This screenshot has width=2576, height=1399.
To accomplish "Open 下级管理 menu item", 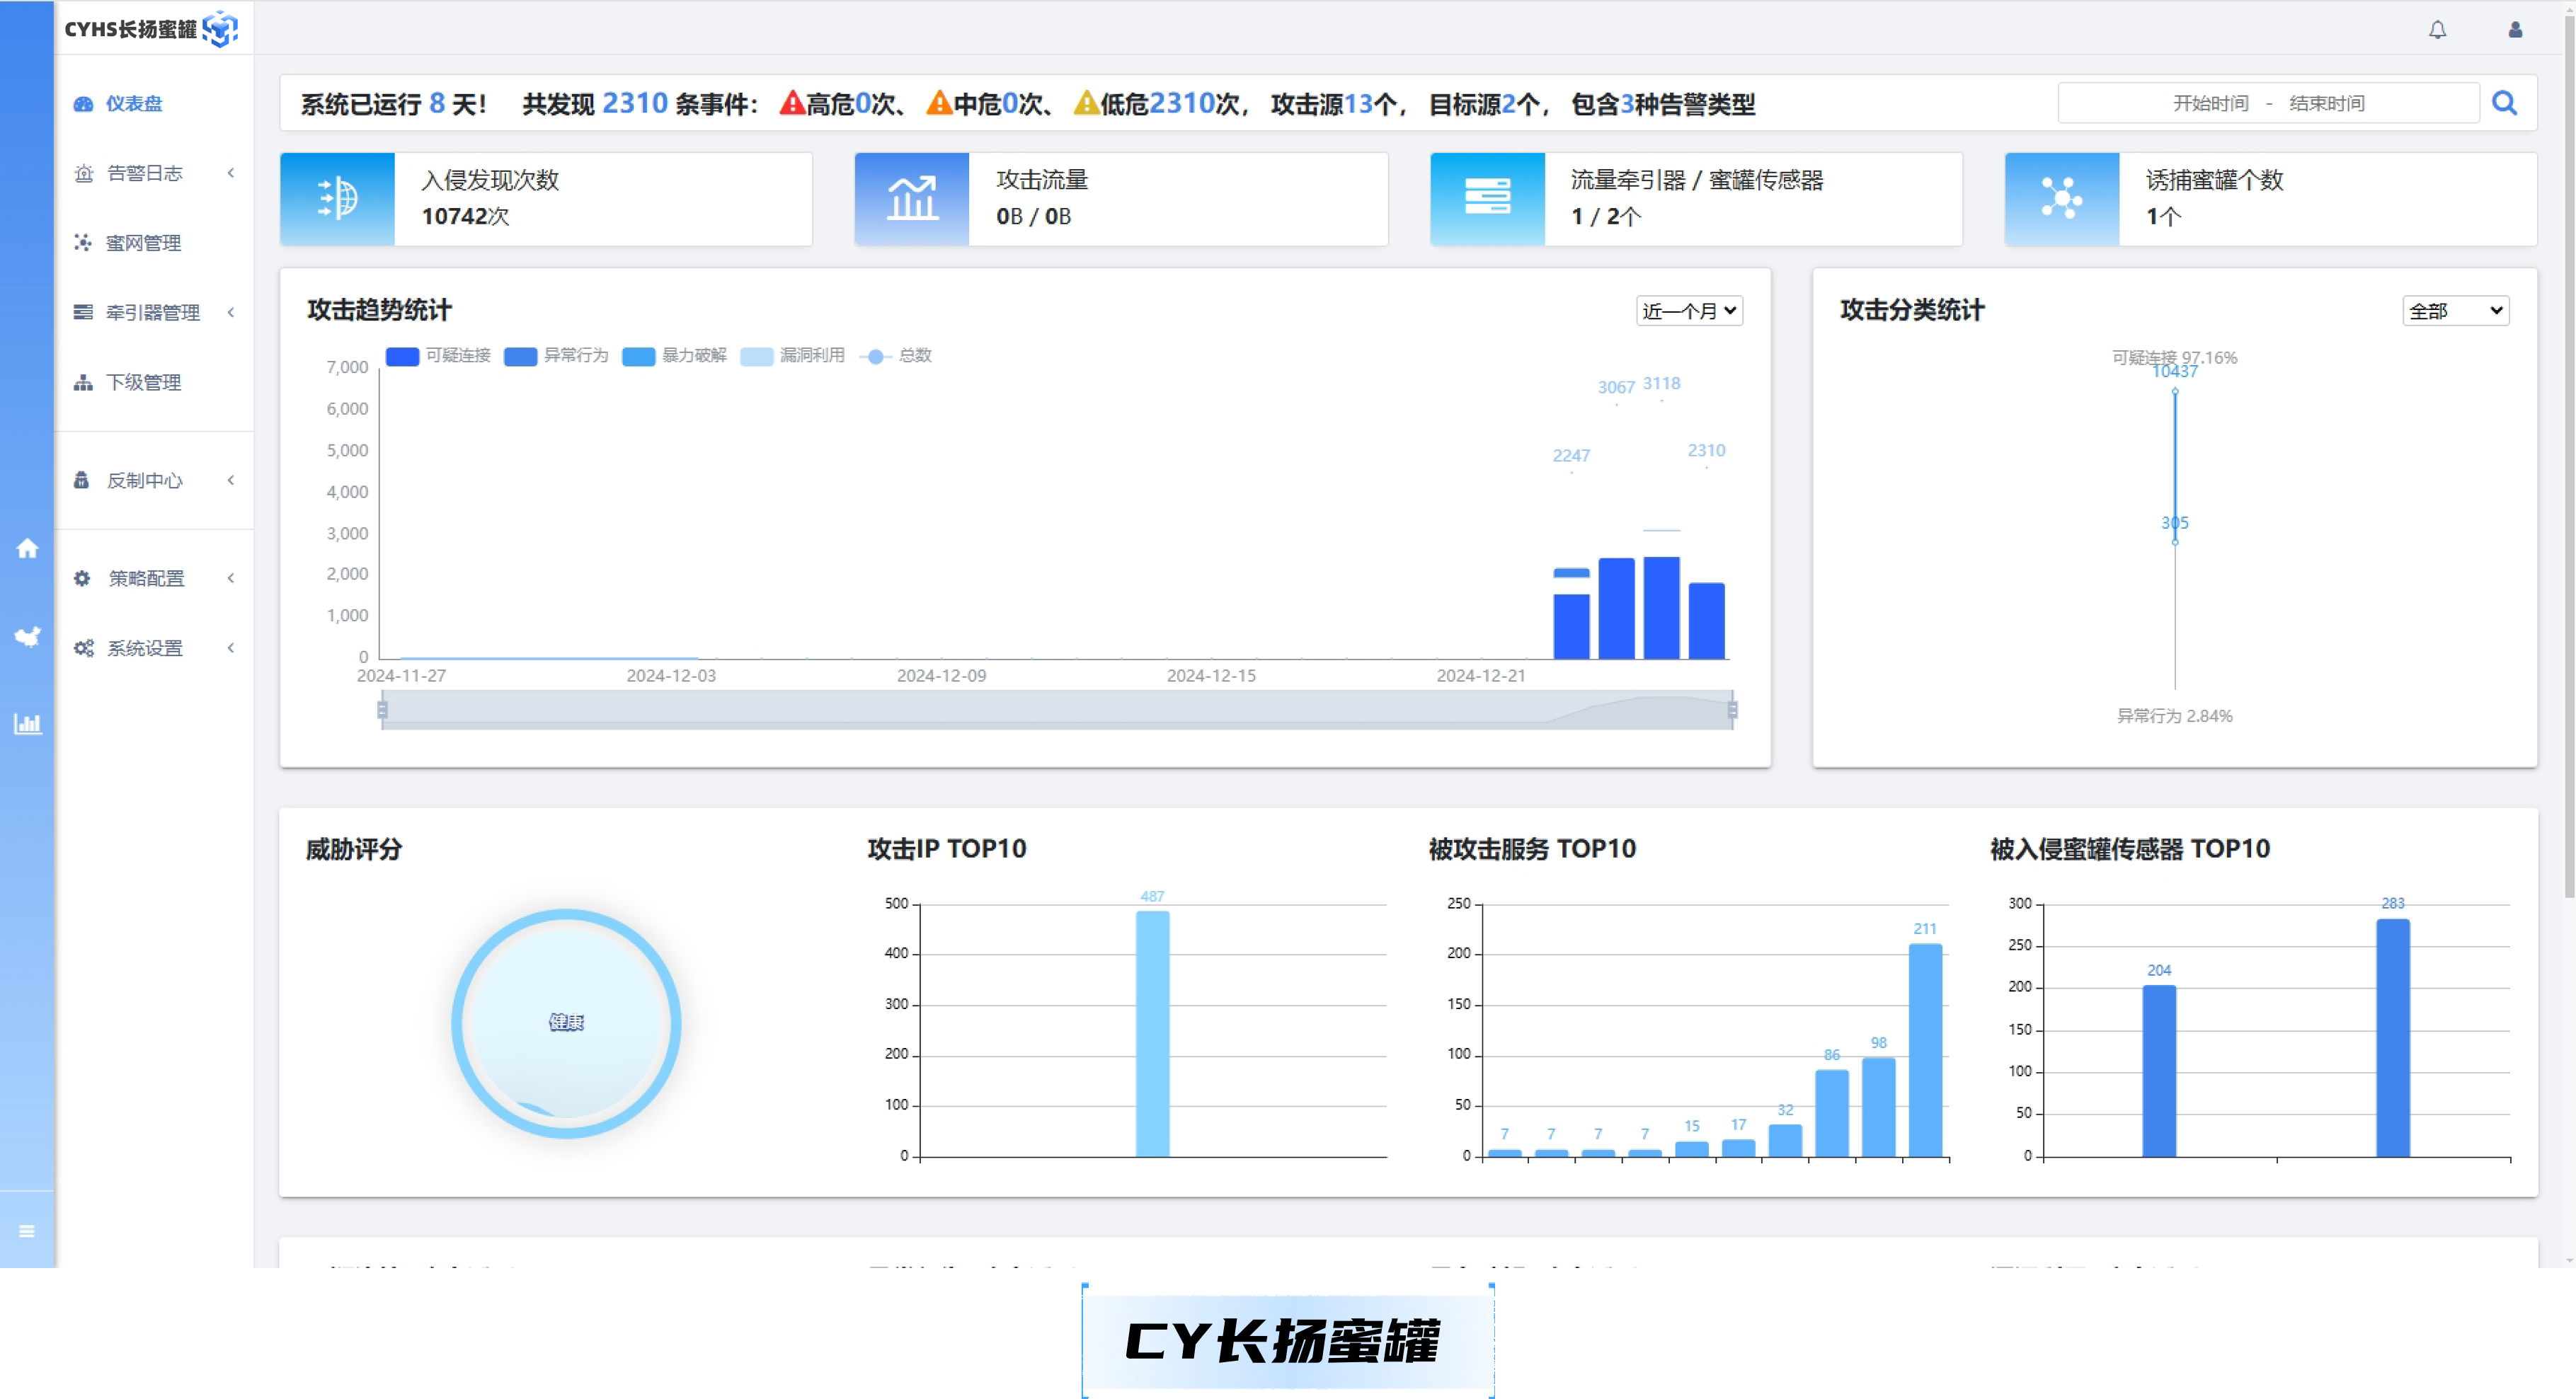I will (143, 382).
